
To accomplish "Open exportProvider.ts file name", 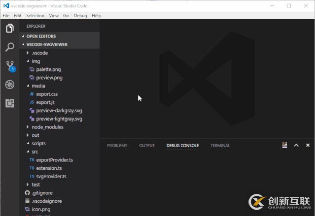I will click(54, 160).
